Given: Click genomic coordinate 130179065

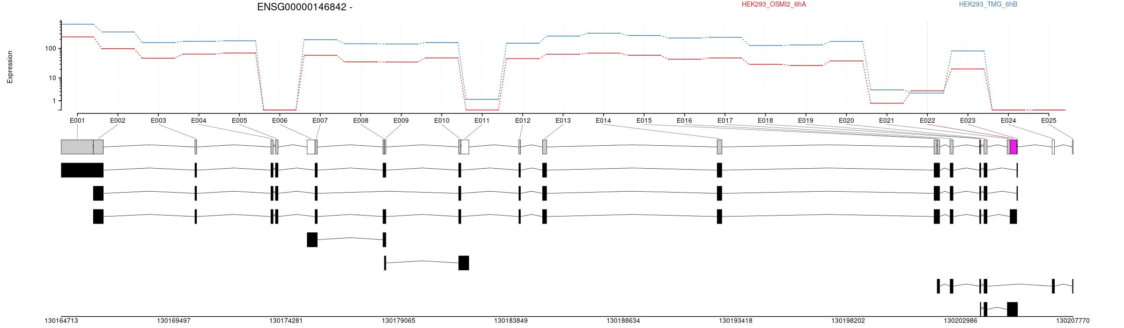Looking at the screenshot, I should click(x=399, y=321).
